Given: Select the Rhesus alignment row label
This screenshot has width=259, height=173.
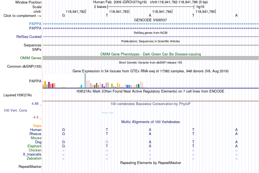Looking at the screenshot, I should point(35,134).
